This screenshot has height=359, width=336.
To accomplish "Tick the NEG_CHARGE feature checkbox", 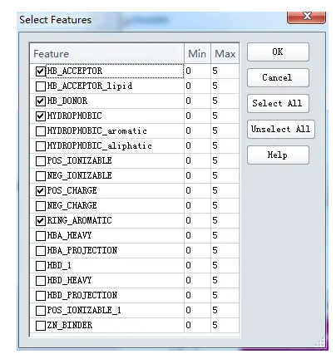I will (41, 206).
